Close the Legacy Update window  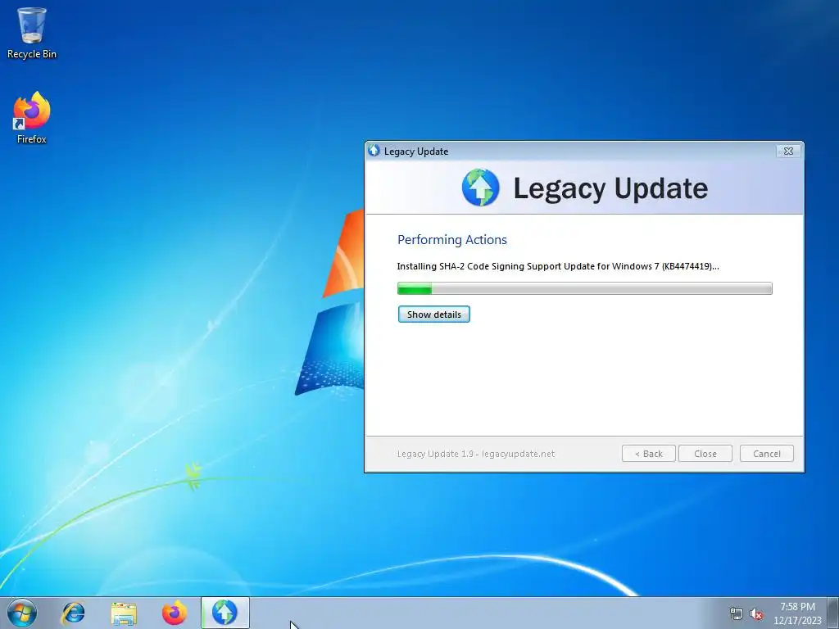point(788,152)
